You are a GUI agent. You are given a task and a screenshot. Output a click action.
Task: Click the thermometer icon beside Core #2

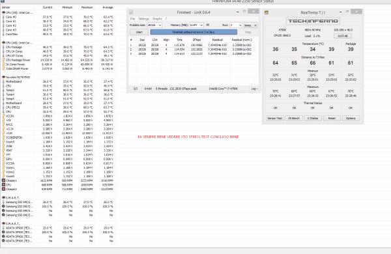[x=3, y=25]
